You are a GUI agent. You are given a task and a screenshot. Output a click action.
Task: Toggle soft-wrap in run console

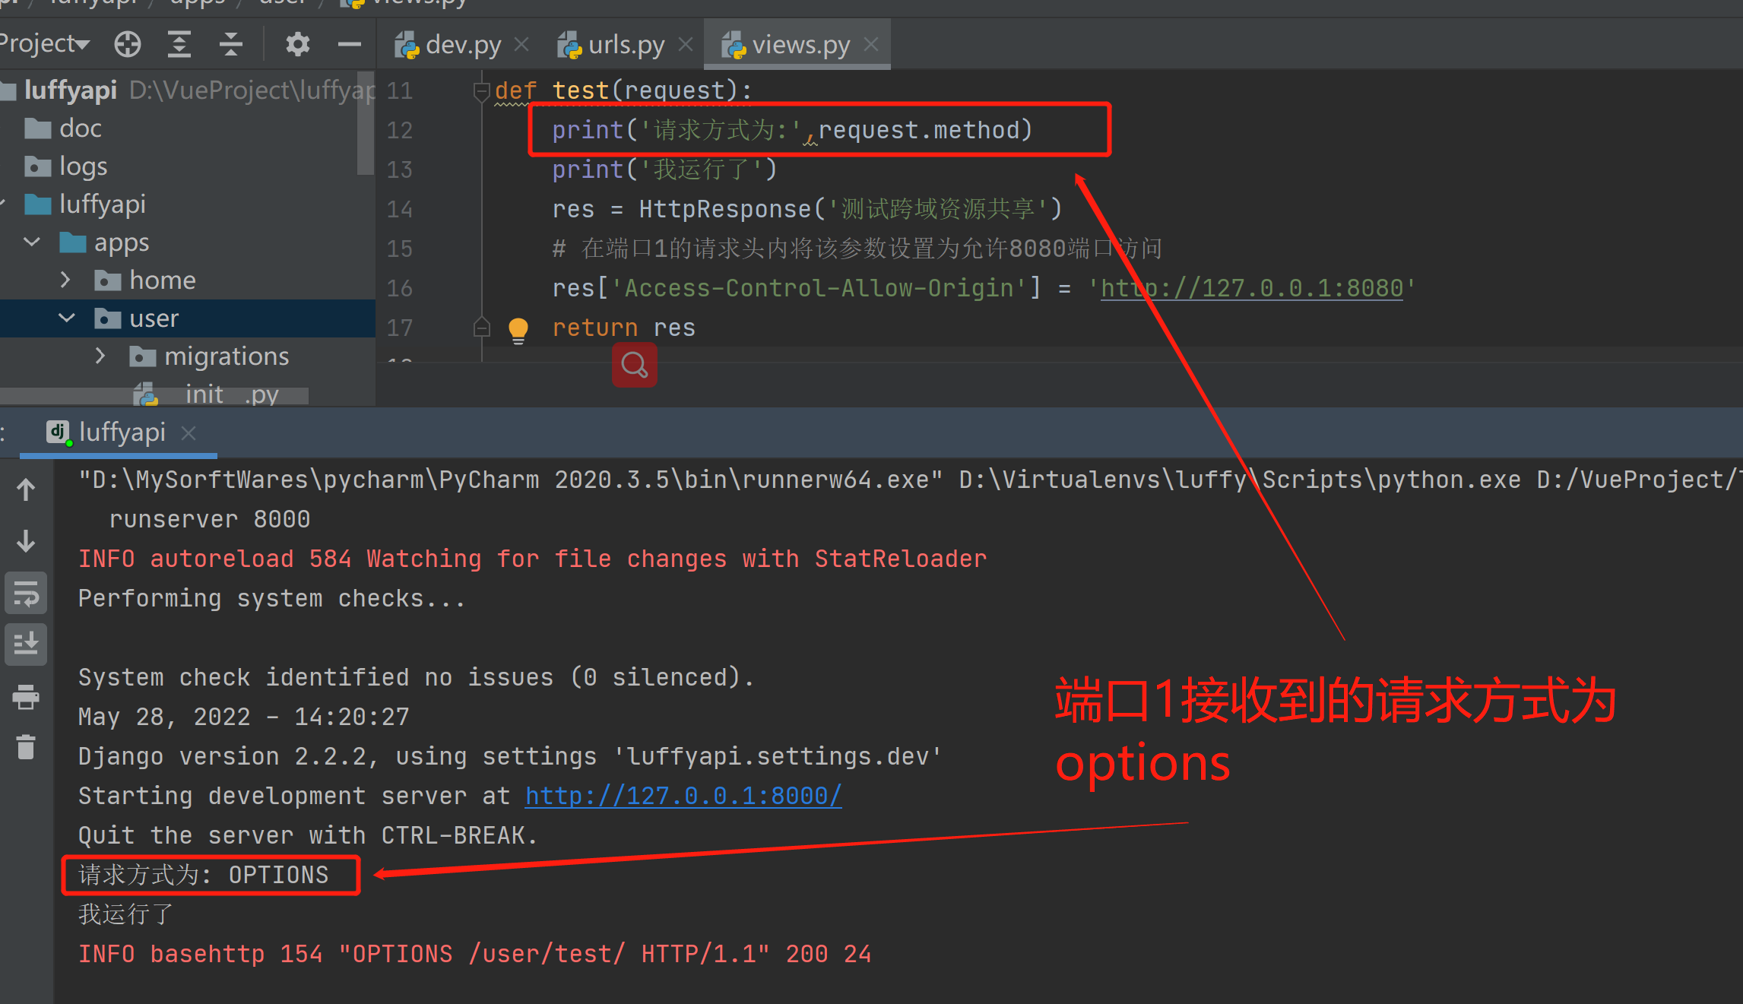[26, 594]
